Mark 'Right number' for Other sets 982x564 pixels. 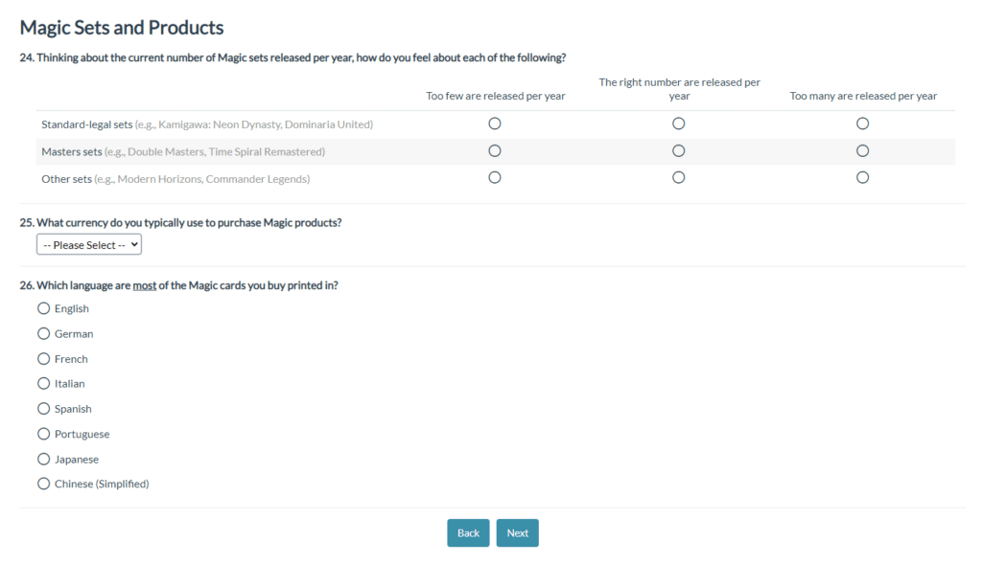click(x=679, y=177)
